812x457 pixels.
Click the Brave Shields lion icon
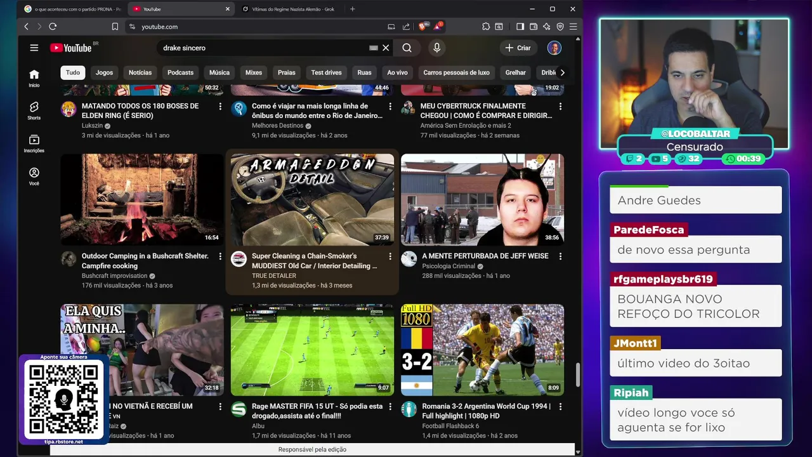click(x=422, y=27)
